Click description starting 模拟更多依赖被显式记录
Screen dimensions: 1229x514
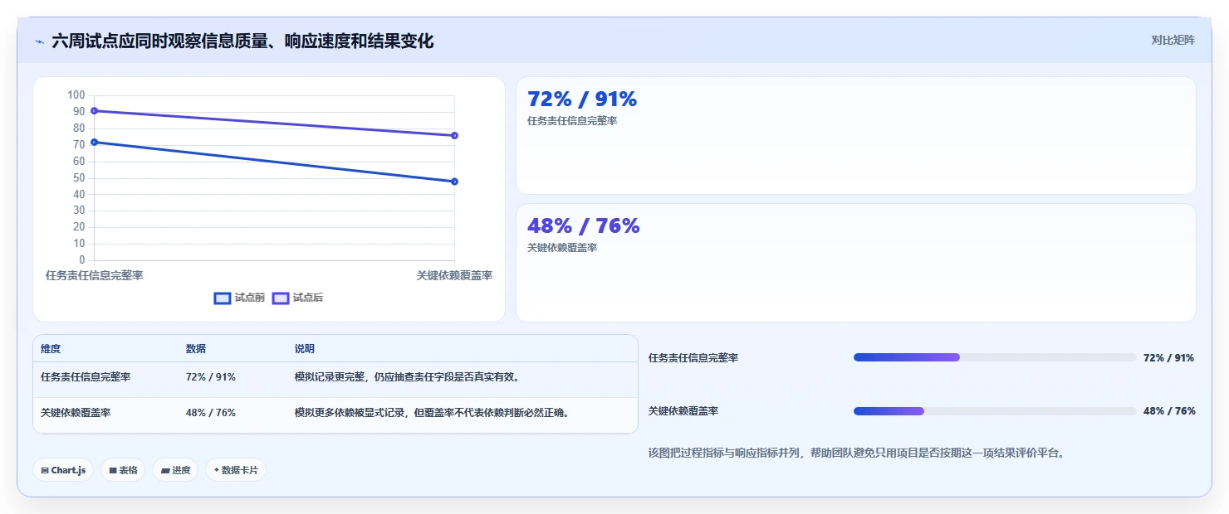click(434, 413)
